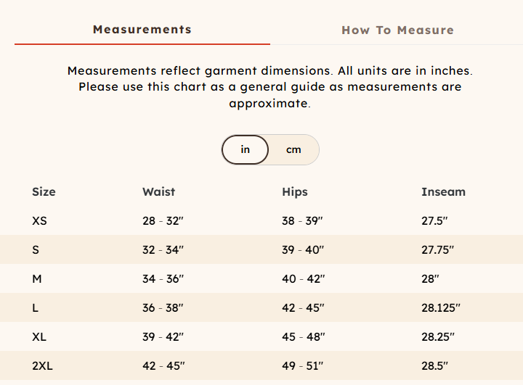Select the M size row label

click(x=37, y=279)
